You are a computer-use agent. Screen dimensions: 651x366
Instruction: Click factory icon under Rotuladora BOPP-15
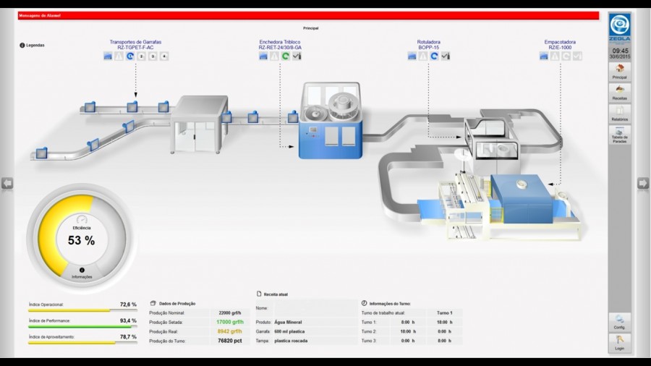pos(412,56)
